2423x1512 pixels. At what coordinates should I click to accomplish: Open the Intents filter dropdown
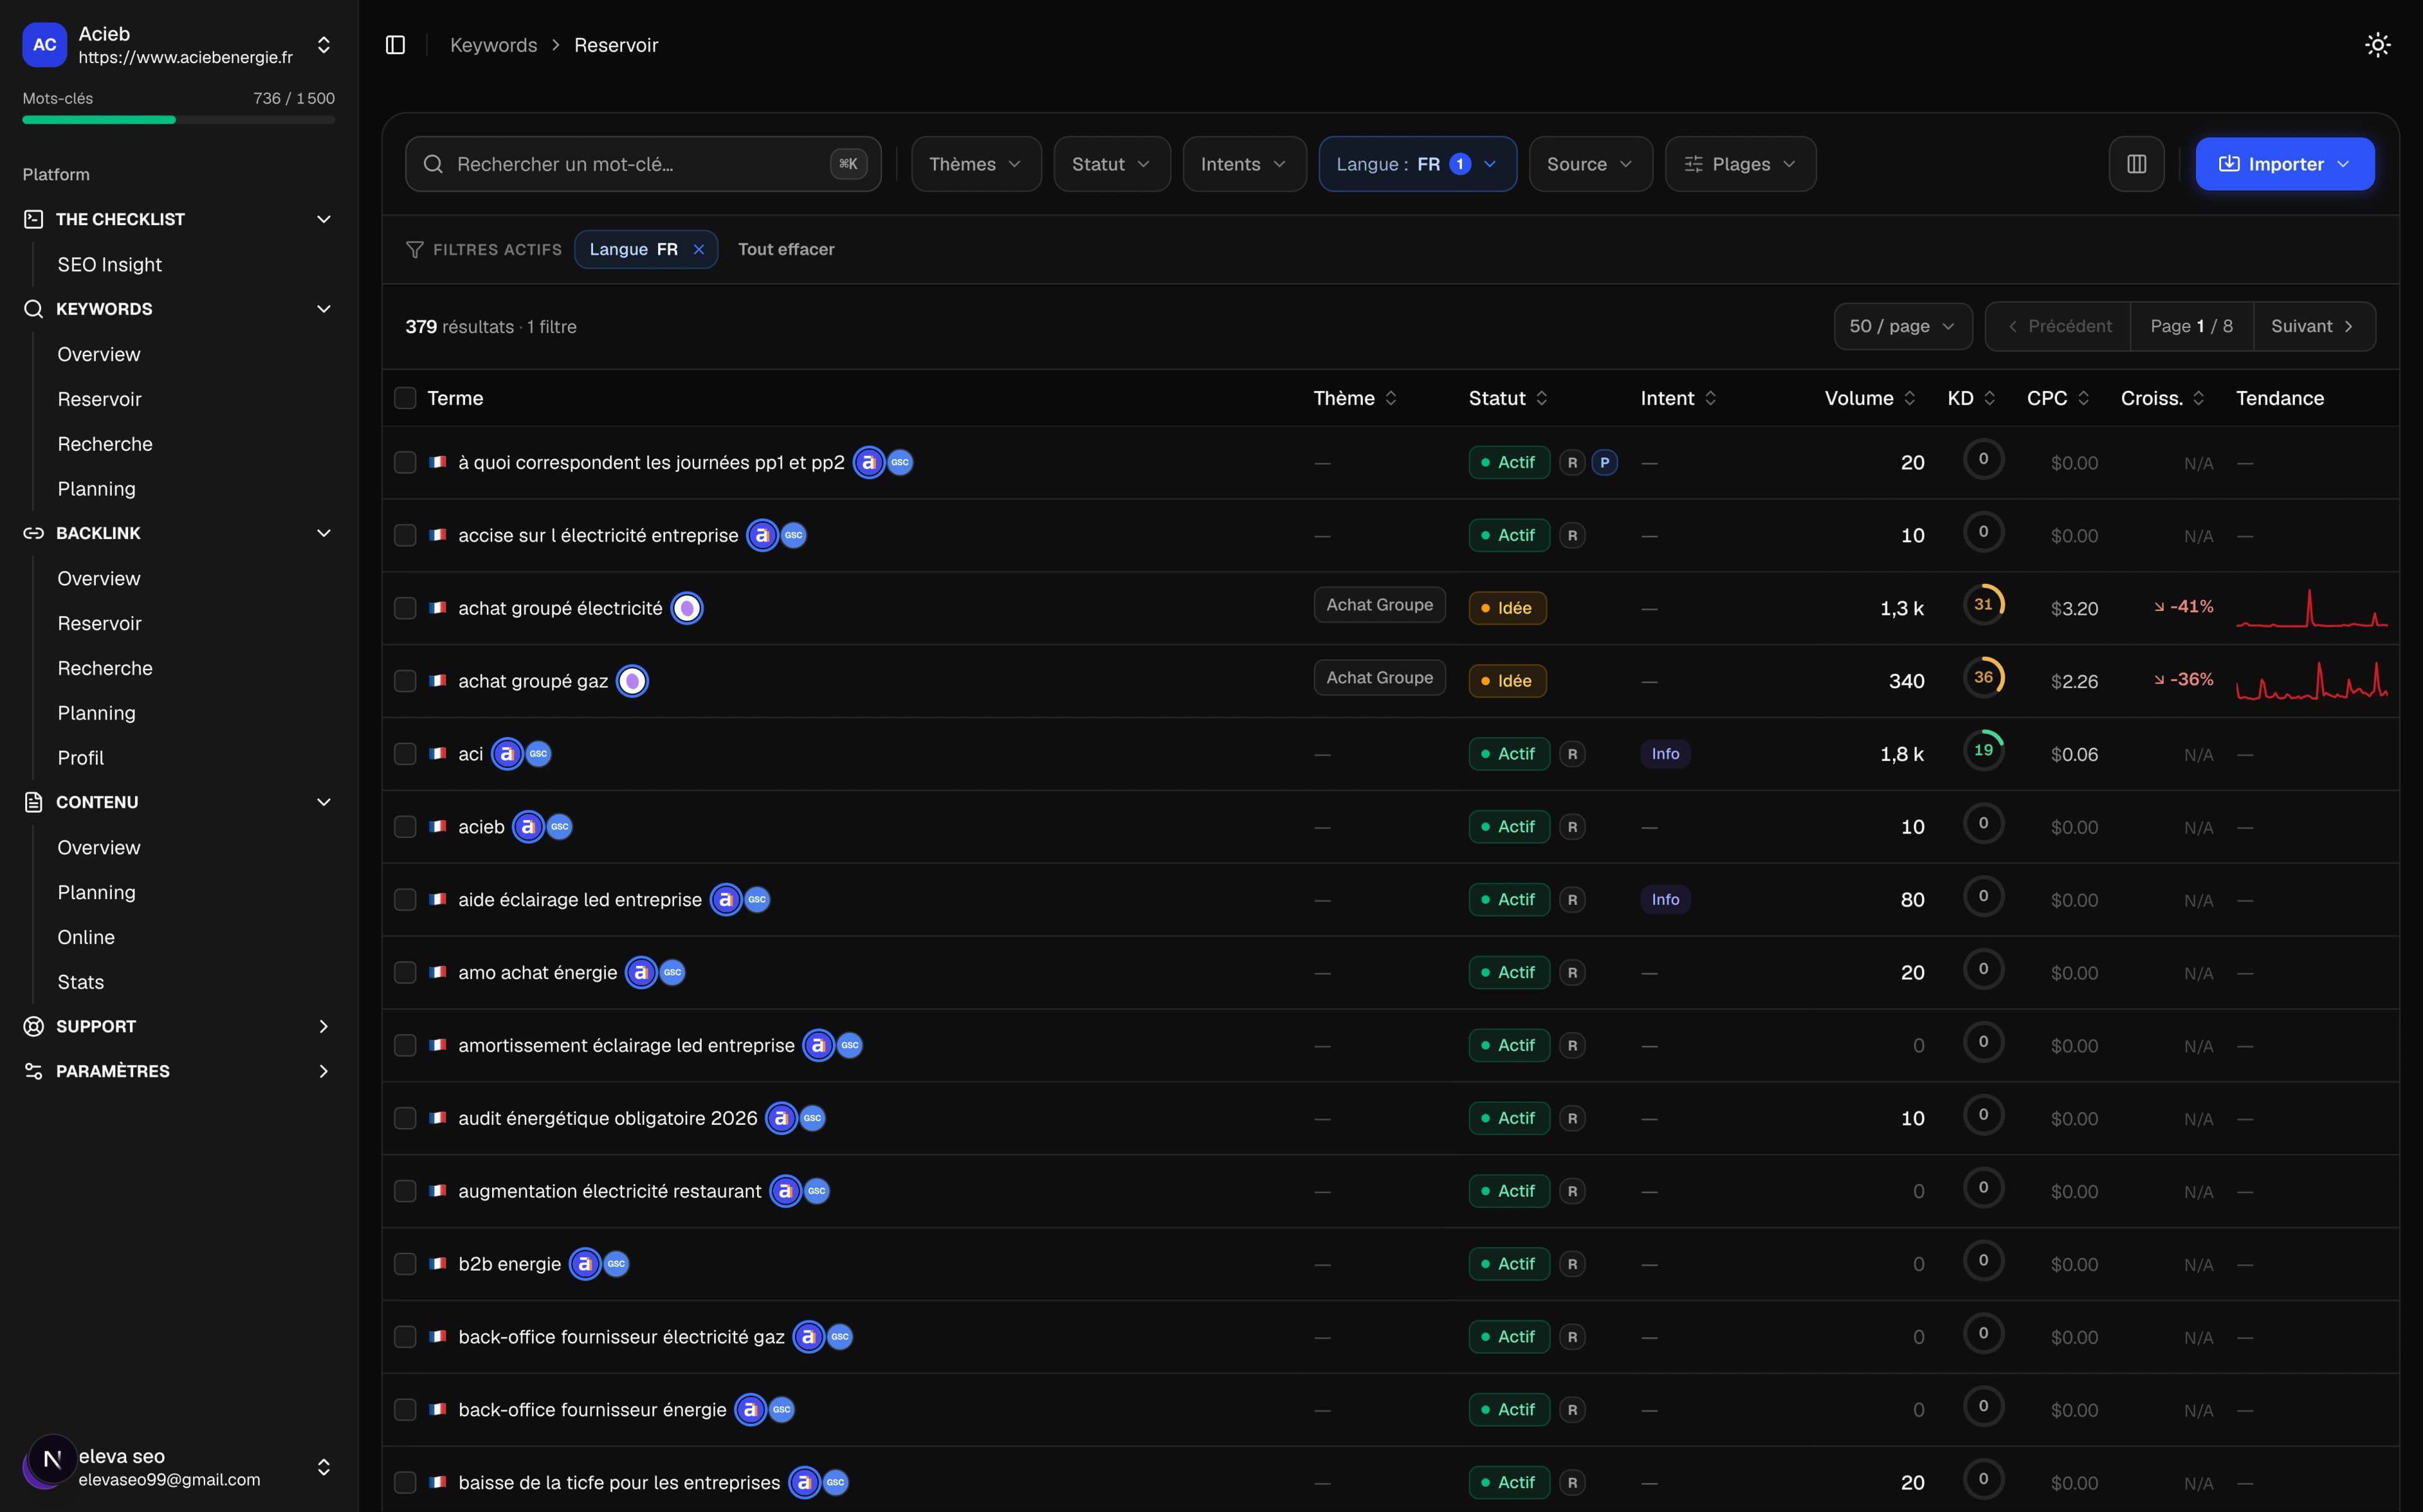1244,164
